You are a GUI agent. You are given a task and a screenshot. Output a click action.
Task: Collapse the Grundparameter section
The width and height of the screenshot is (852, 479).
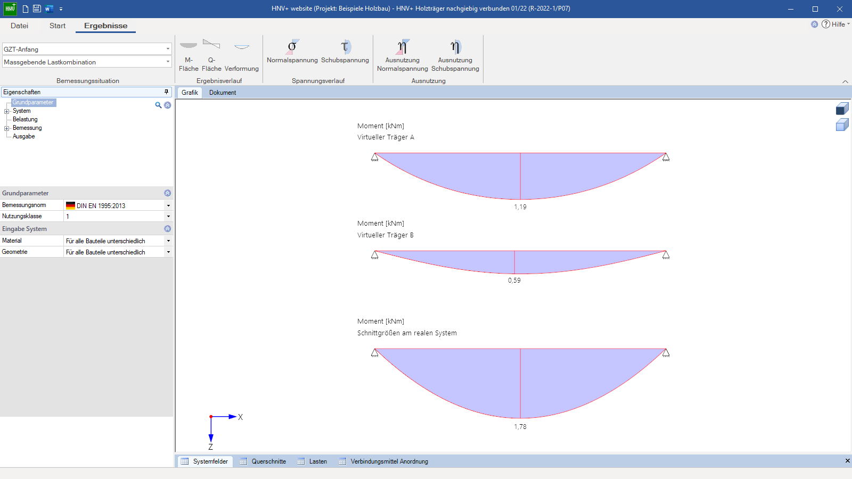tap(167, 193)
